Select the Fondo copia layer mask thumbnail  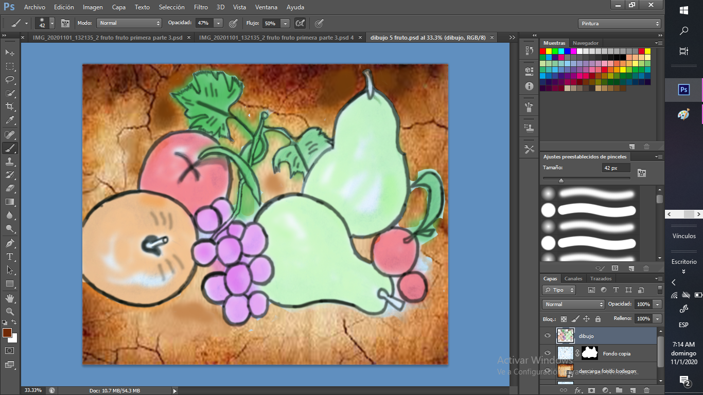pyautogui.click(x=590, y=353)
